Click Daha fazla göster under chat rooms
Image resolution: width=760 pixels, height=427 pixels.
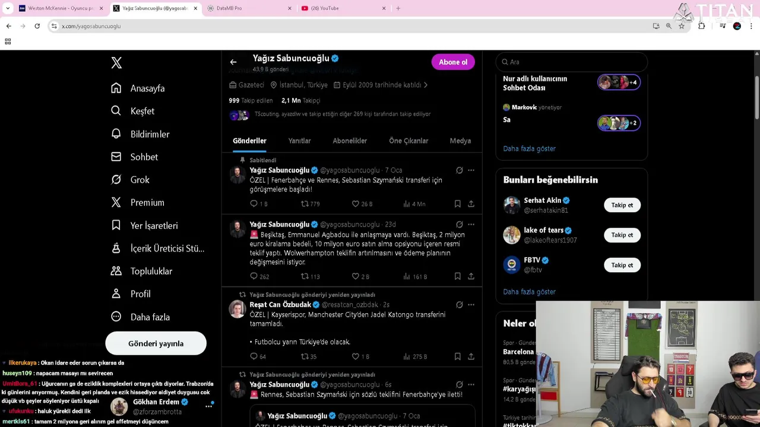pyautogui.click(x=529, y=149)
